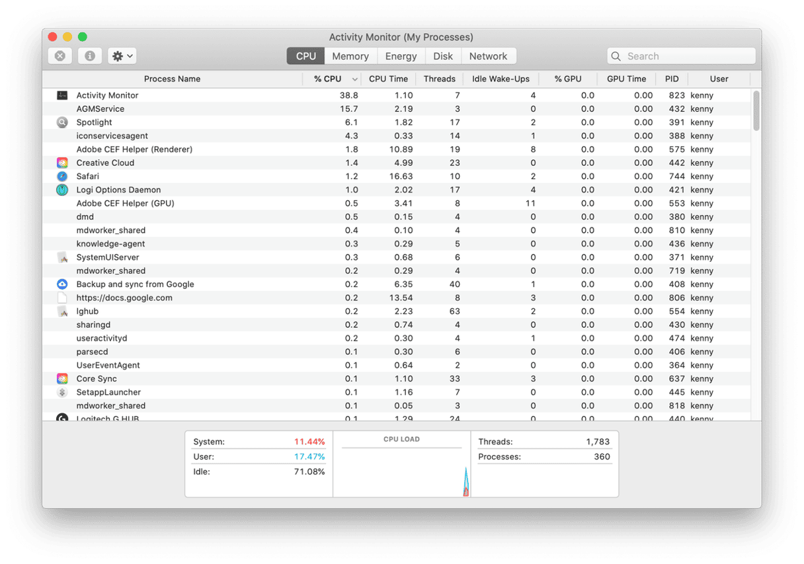Screen dimensions: 804x564
Task: Click the Activity Monitor process icon
Action: point(62,95)
